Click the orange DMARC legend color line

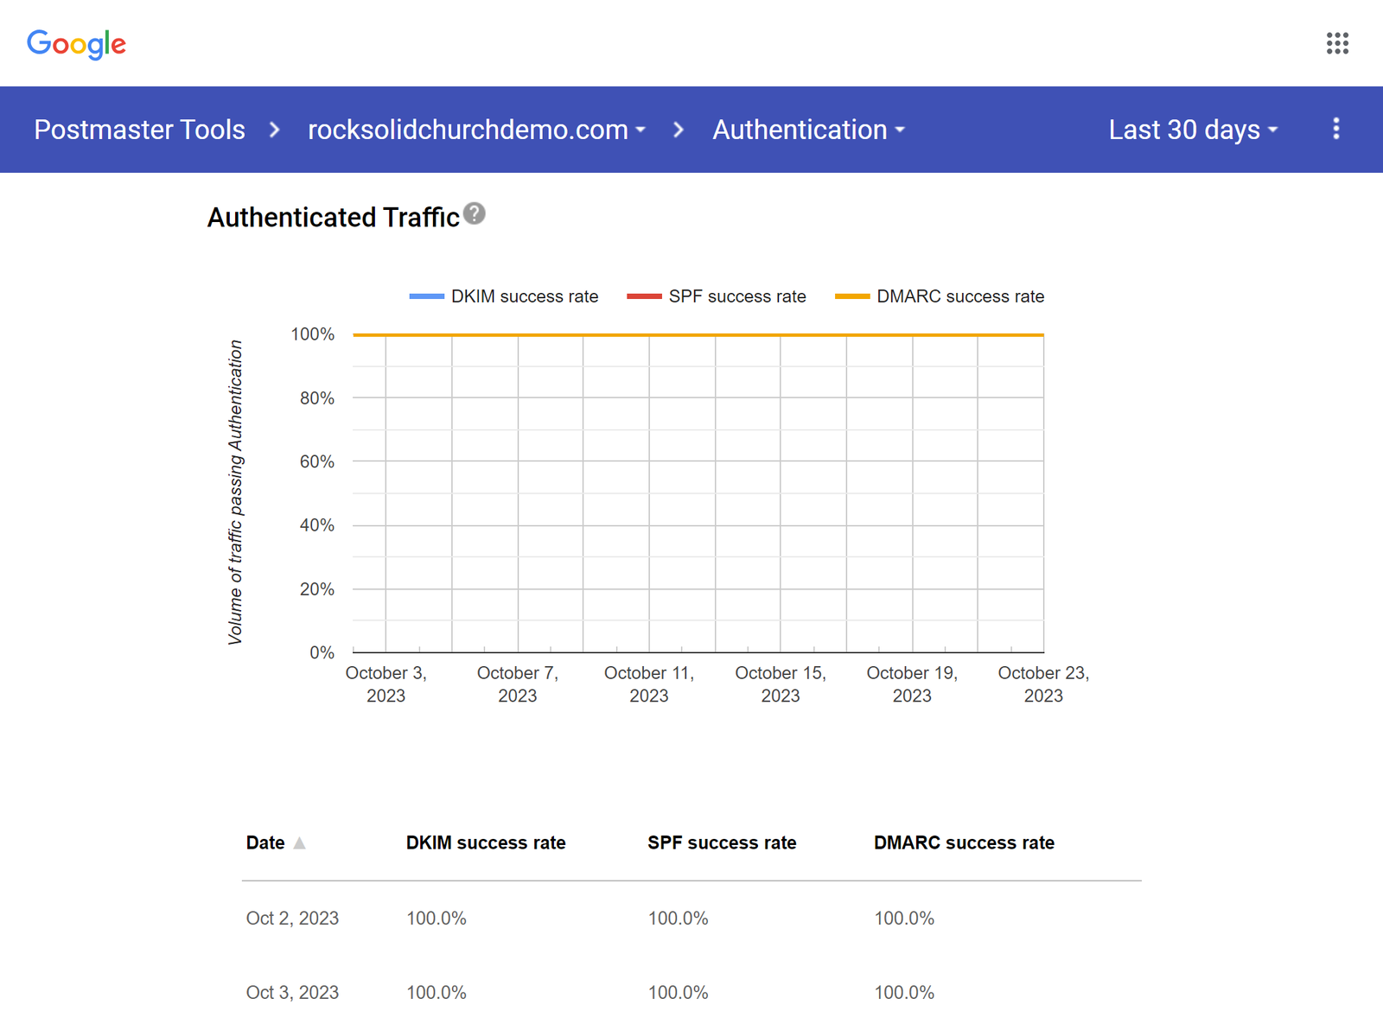(x=851, y=296)
